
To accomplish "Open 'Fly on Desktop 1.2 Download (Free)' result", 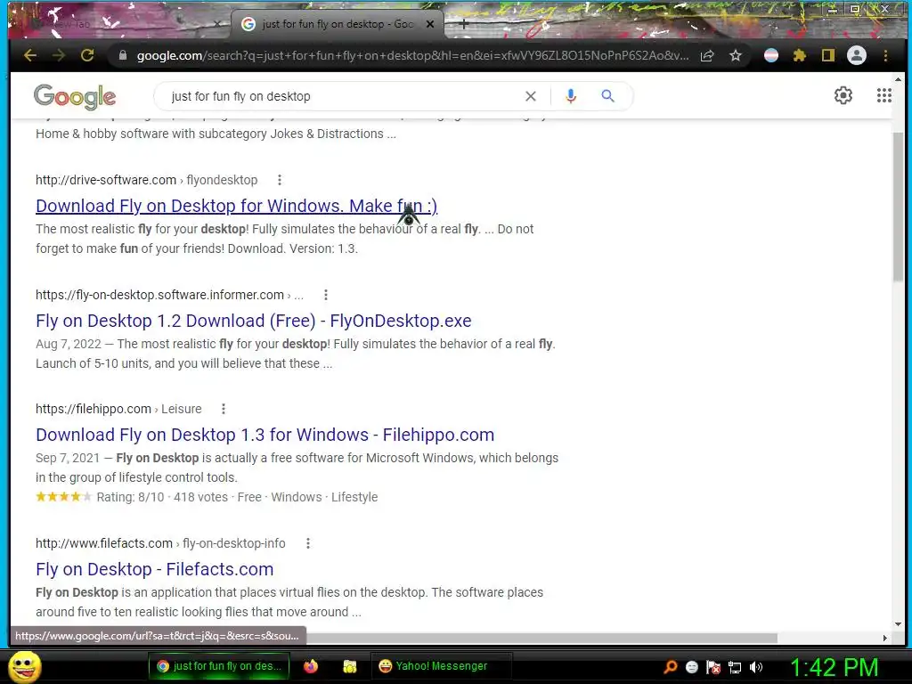I will (x=254, y=321).
